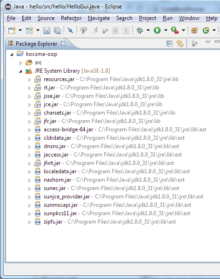Viewport: 220px width, 279px height.
Task: Close the Package Explorer tab
Action: (x=63, y=43)
